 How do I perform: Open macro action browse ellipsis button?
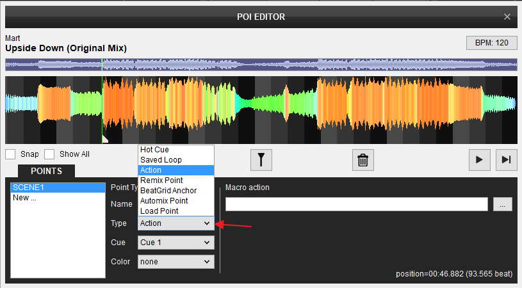point(503,204)
